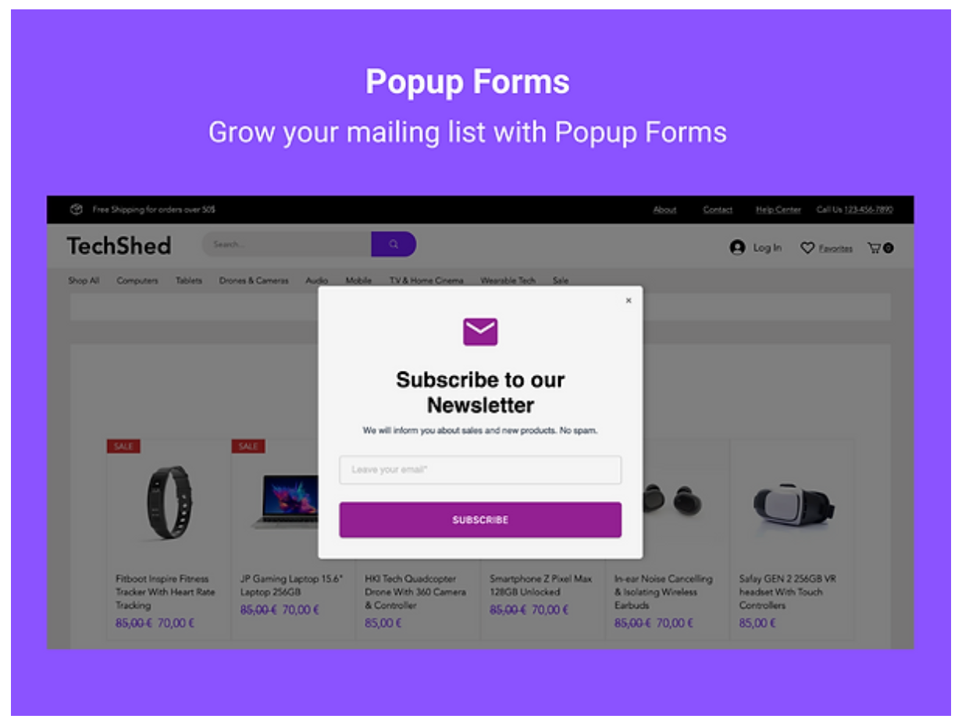Open the Help Center link

pyautogui.click(x=779, y=210)
